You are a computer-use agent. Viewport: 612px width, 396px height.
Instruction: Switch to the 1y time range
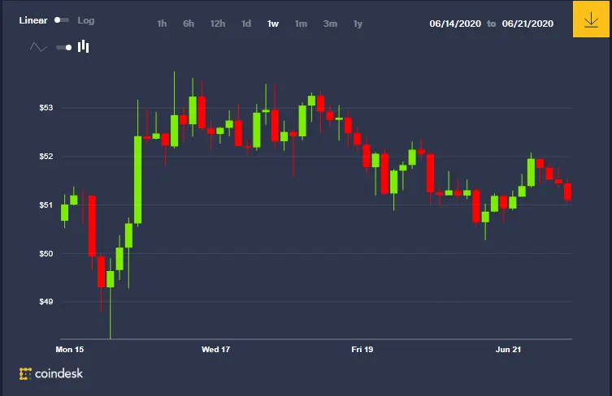tap(358, 24)
